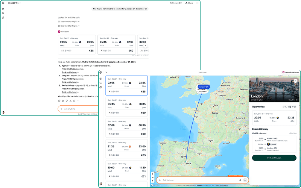Click the London - STN arrival text in itinerary
301x188 pixels.
[272, 148]
